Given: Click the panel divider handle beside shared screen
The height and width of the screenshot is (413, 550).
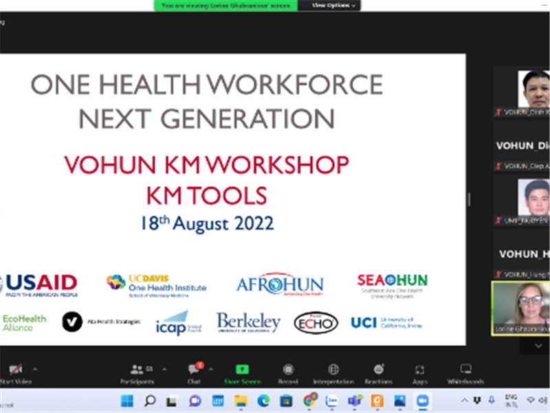Looking at the screenshot, I should click(470, 199).
